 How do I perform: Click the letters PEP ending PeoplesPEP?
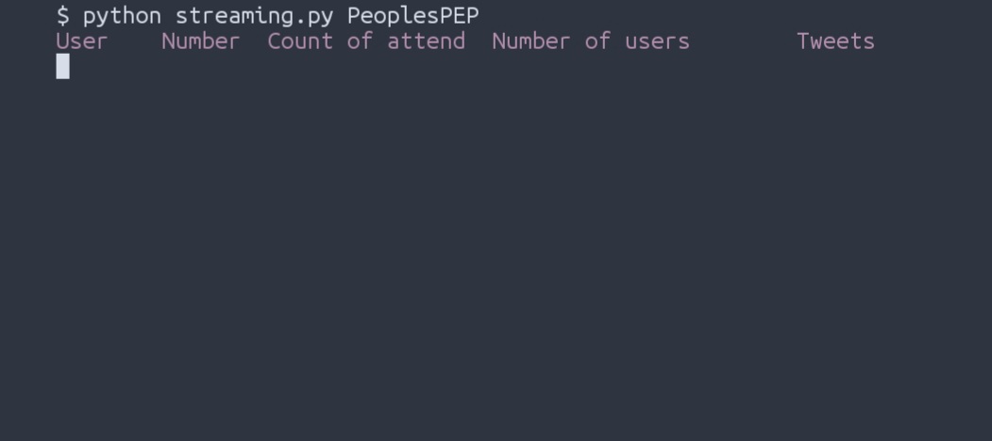click(x=459, y=16)
